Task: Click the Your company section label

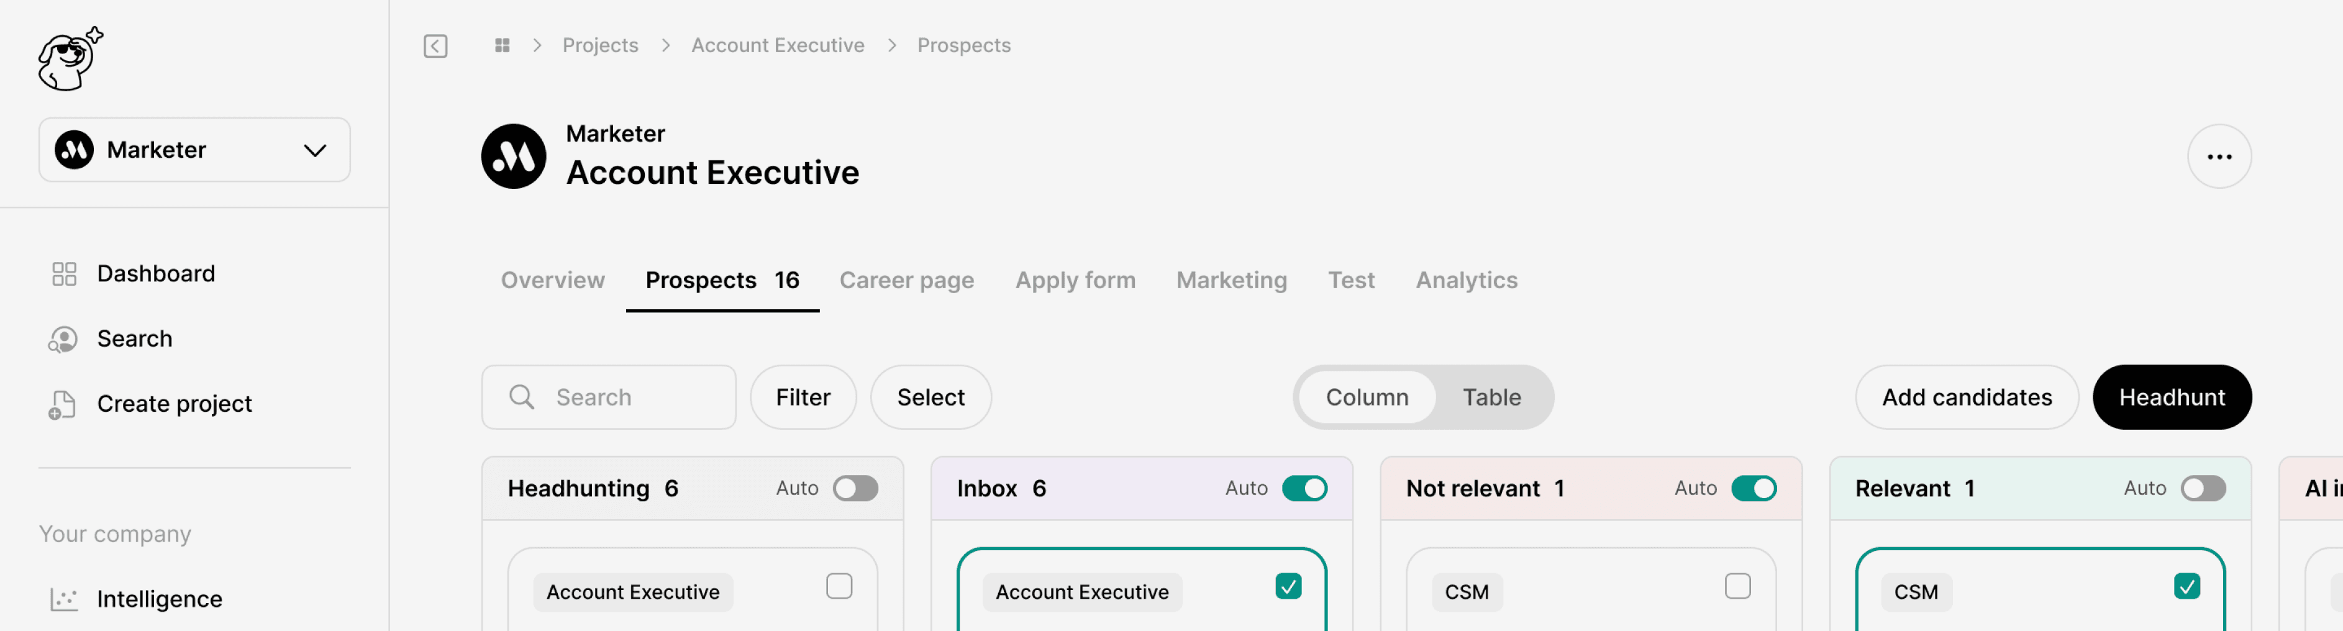Action: point(116,535)
